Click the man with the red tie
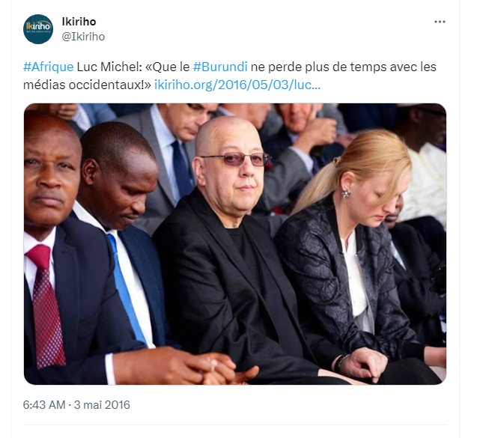 point(52,243)
